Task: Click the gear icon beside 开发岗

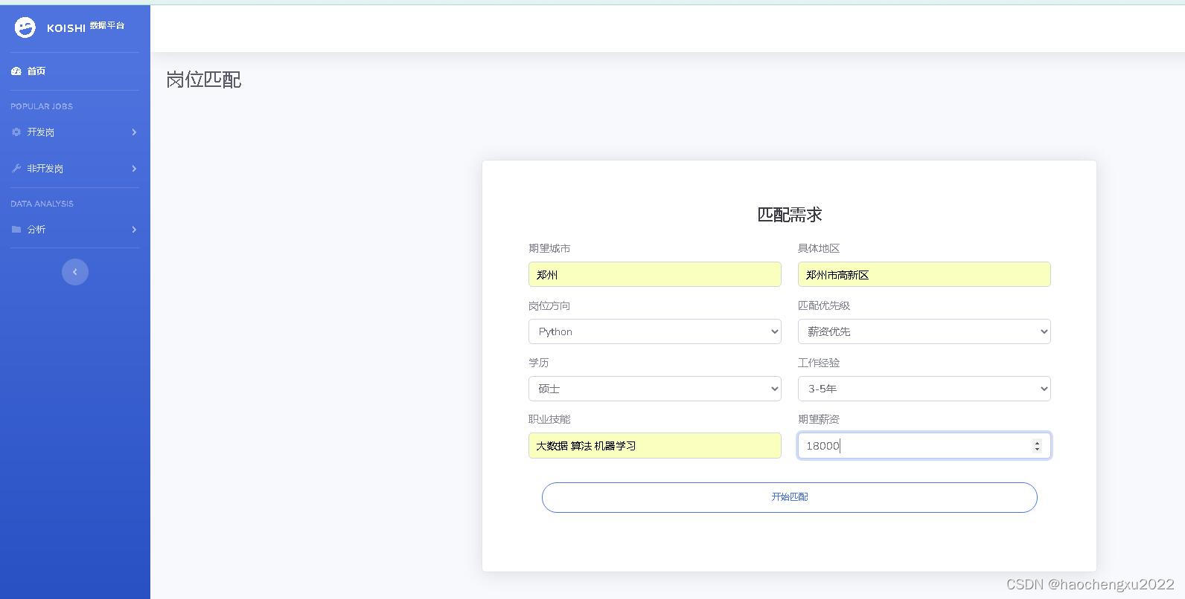Action: point(16,132)
